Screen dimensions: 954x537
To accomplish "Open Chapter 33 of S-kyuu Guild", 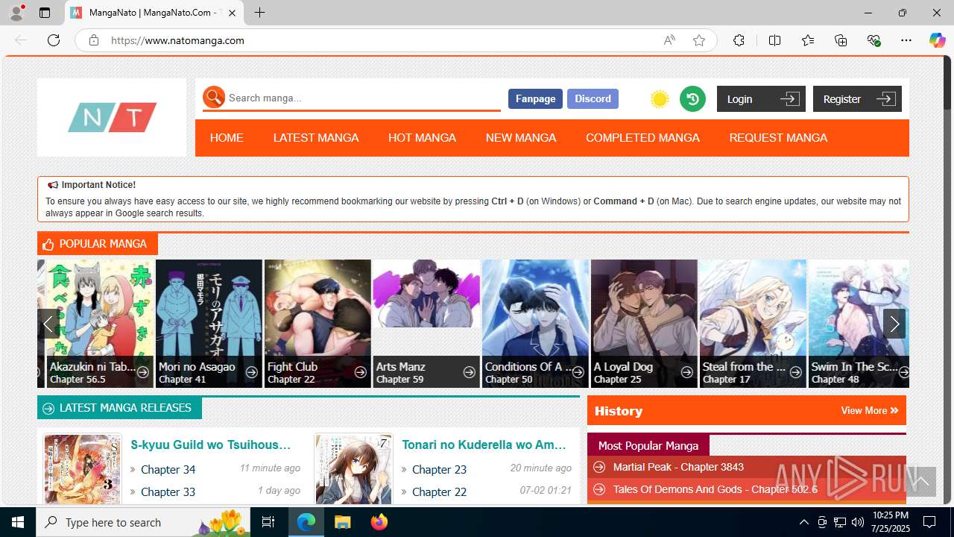I will (x=168, y=492).
